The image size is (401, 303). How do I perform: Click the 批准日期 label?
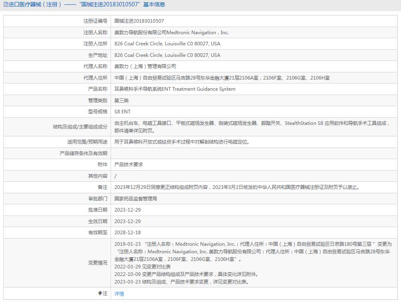click(98, 210)
